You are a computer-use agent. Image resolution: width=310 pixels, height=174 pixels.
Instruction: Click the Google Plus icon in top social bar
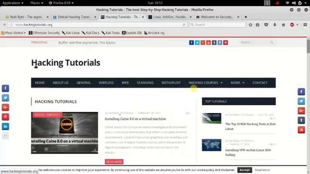[x=203, y=43]
